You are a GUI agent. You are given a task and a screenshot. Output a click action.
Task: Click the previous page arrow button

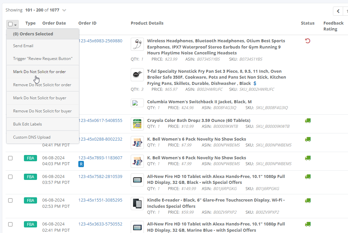pos(338,11)
